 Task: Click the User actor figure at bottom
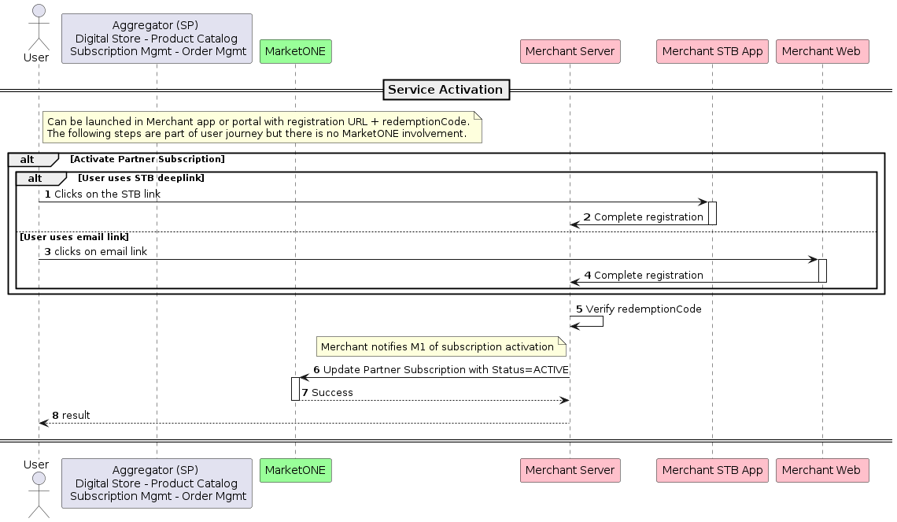(x=39, y=494)
